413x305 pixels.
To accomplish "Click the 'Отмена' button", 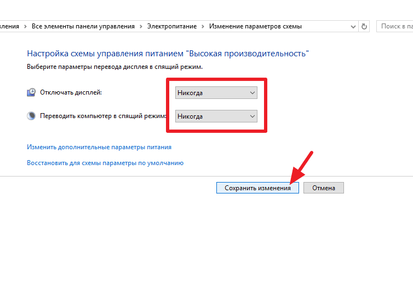I will [324, 187].
